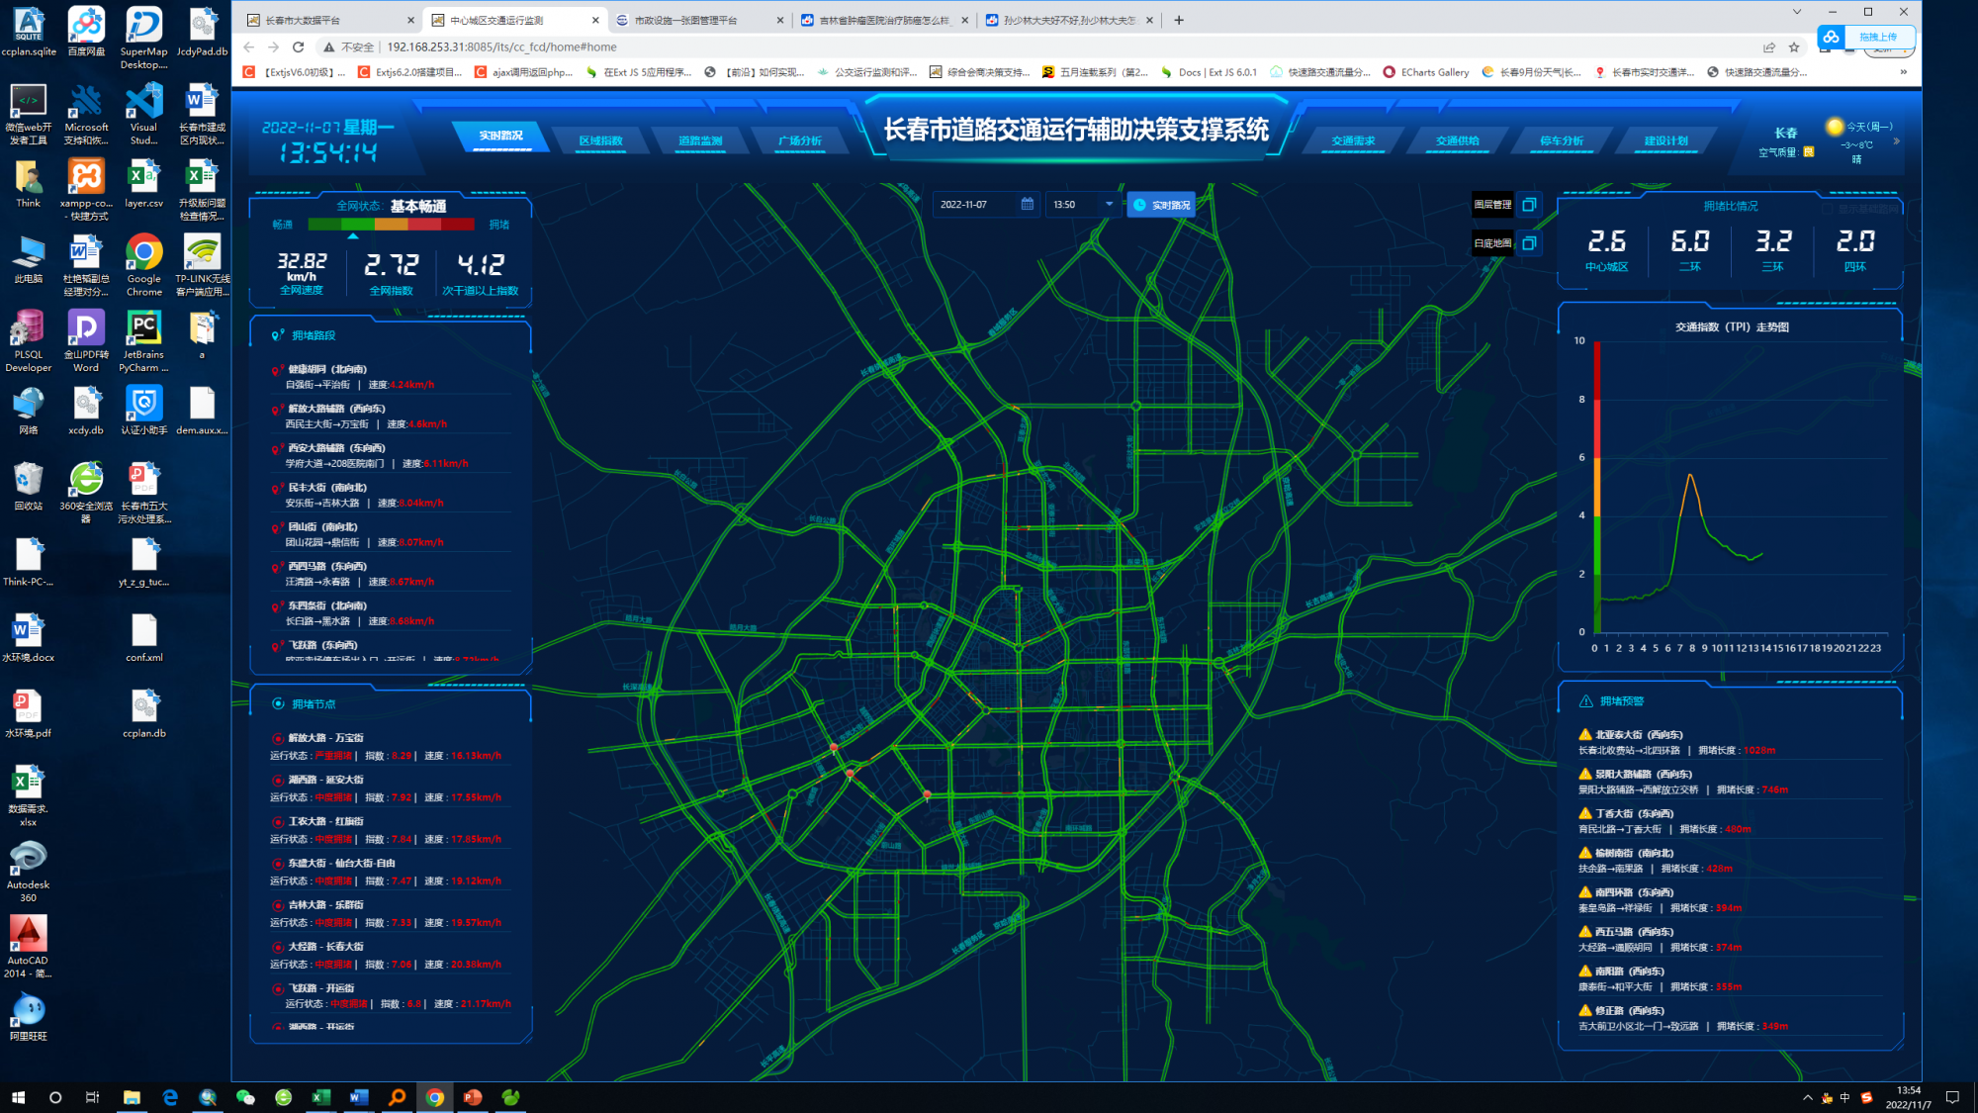Viewport: 1978px width, 1113px height.
Task: Expand the weather forecast double-chevron arrow
Action: click(x=1896, y=141)
